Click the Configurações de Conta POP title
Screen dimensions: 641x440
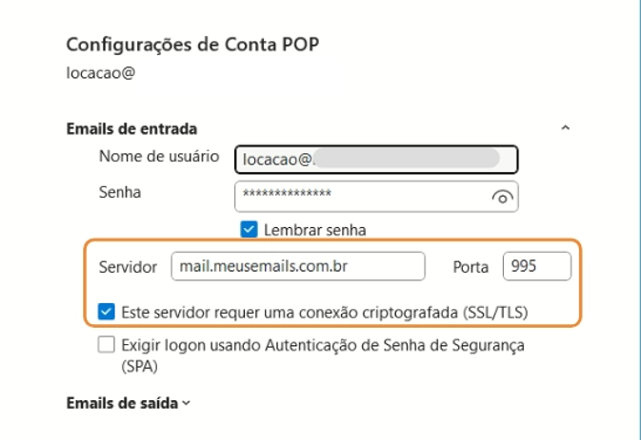175,45
